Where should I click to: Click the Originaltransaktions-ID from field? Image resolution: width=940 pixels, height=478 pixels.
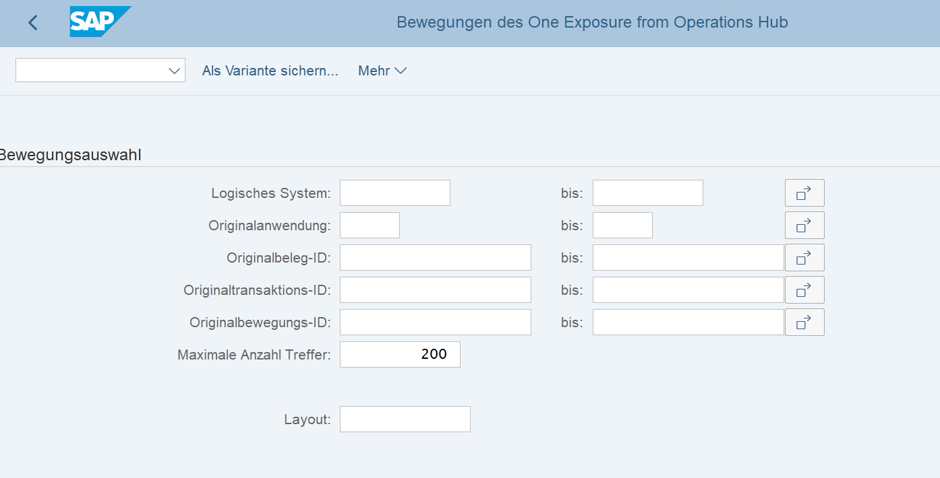pos(435,290)
